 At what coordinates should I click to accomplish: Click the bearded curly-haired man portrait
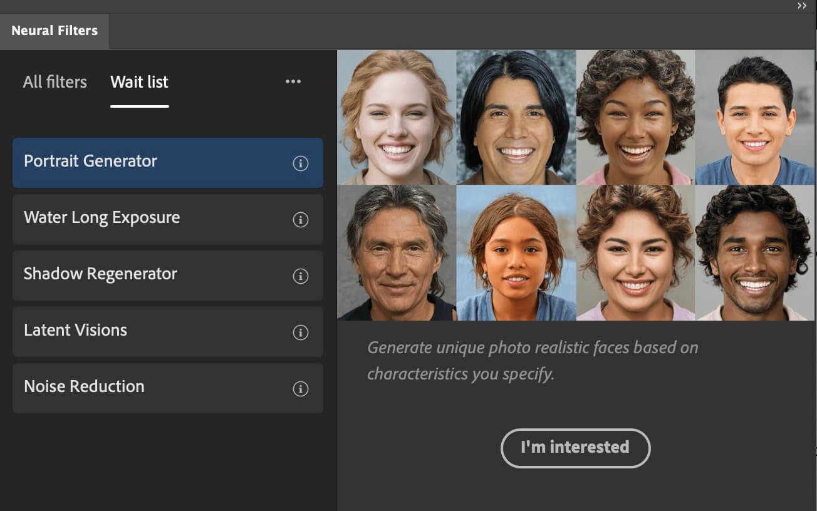click(754, 253)
